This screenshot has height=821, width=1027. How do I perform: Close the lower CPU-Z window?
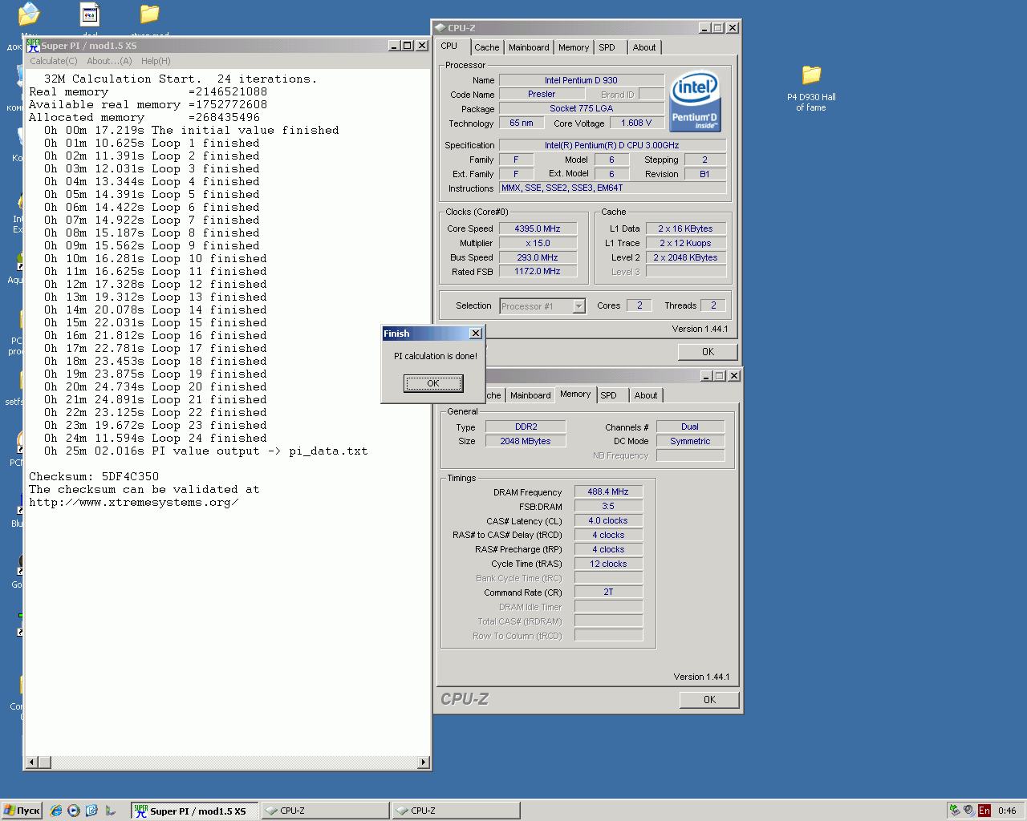734,376
